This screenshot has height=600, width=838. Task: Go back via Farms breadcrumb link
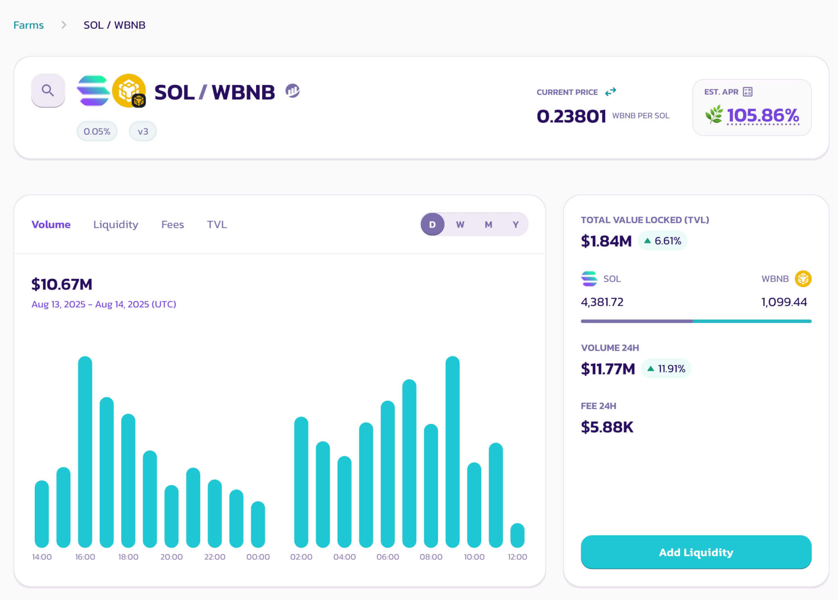pyautogui.click(x=28, y=25)
